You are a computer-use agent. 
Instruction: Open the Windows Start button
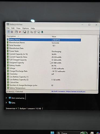[52, 133]
